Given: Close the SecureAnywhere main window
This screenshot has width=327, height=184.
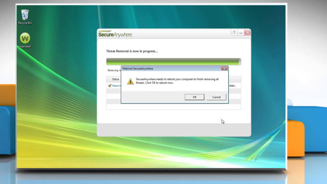Looking at the screenshot, I should pyautogui.click(x=247, y=32).
